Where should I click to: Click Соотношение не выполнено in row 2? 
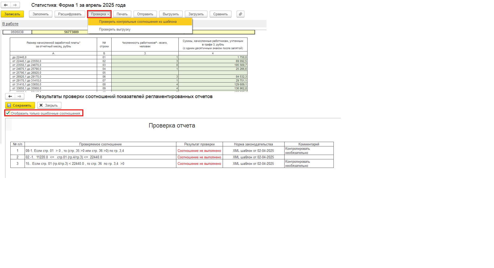coord(199,157)
